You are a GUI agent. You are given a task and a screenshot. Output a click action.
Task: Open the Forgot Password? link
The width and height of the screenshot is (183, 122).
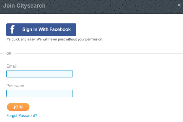22,116
